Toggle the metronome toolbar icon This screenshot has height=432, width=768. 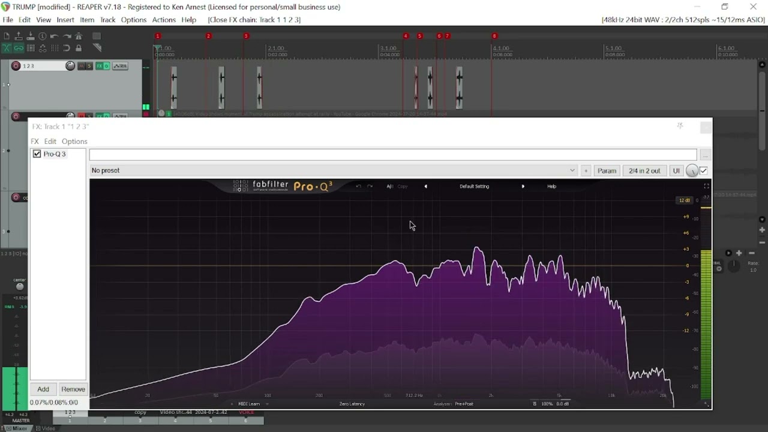[x=79, y=36]
